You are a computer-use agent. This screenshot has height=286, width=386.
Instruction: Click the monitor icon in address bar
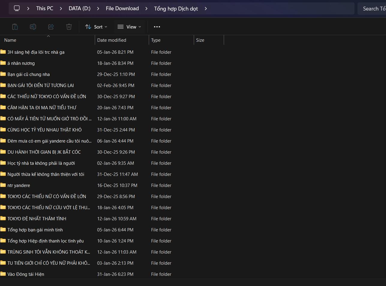point(17,8)
